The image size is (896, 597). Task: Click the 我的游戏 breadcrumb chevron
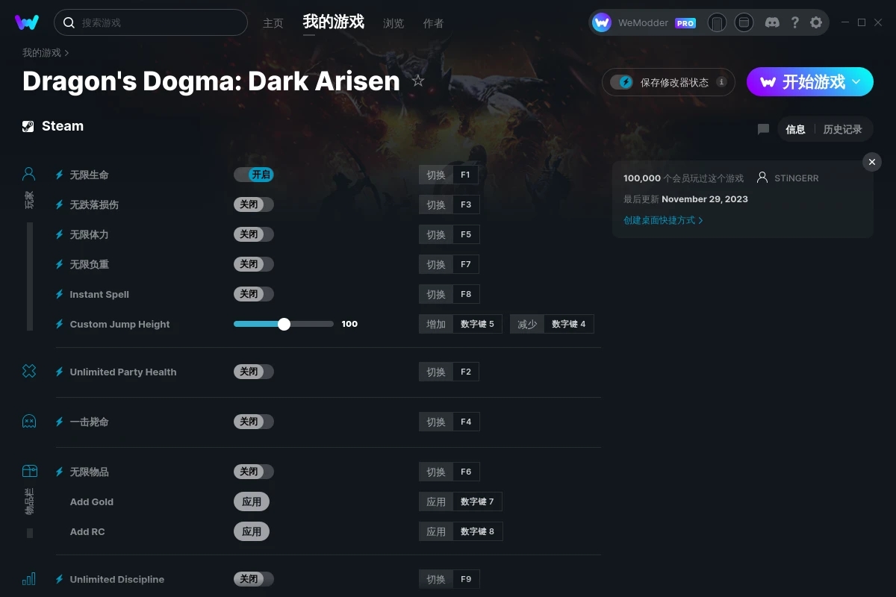click(x=66, y=53)
